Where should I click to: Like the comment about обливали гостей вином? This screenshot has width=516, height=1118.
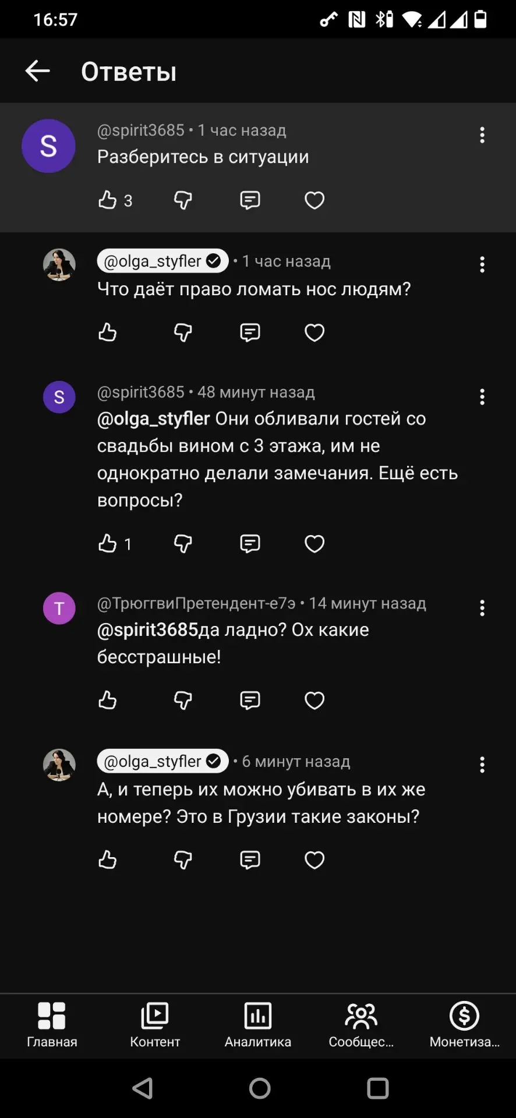(x=107, y=543)
